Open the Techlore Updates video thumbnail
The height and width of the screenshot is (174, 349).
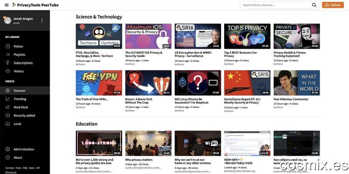[99, 36]
